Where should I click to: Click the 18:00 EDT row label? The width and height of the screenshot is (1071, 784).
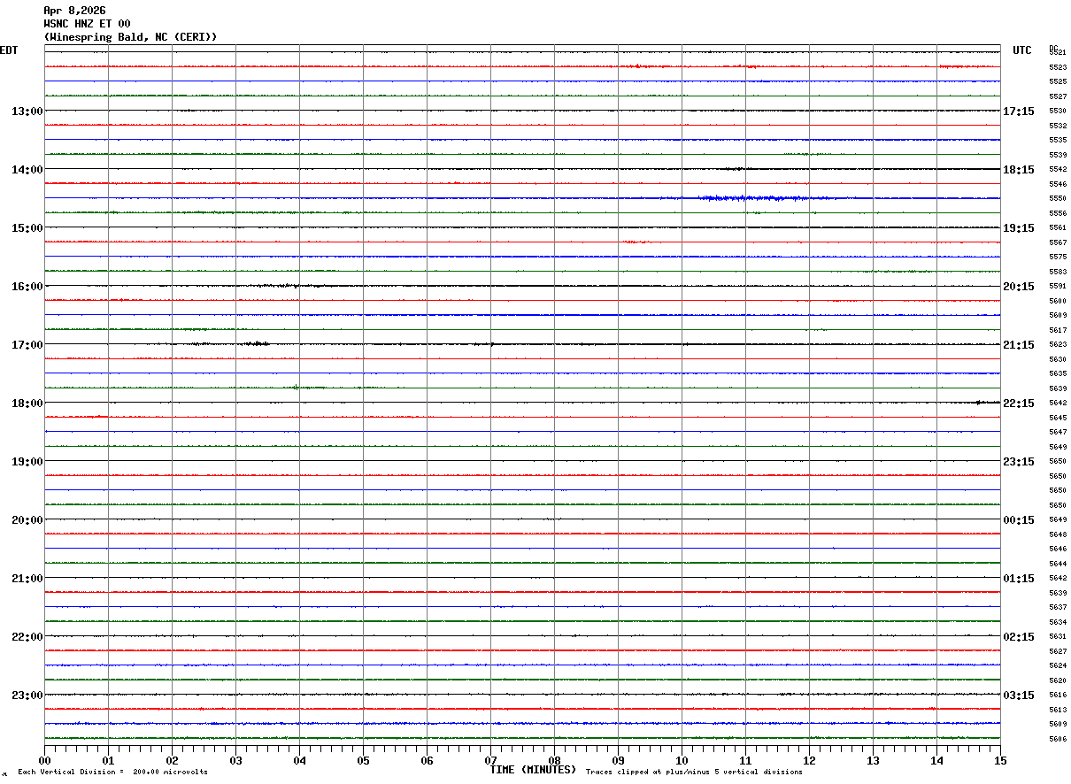pos(27,403)
